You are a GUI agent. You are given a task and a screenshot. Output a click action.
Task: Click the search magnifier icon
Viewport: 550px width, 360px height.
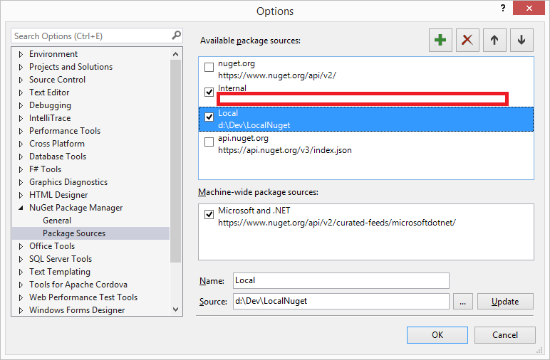176,36
